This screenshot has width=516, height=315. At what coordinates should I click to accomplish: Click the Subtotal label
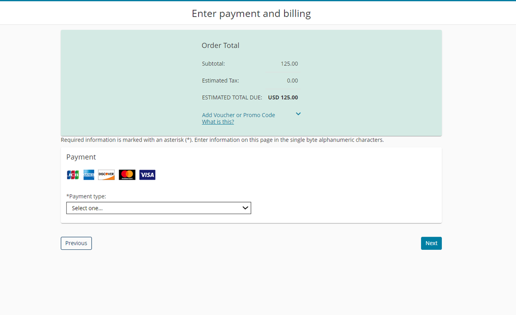click(x=213, y=63)
